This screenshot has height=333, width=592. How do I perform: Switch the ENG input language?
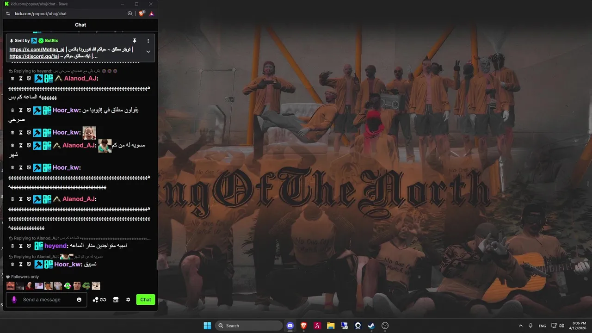(543, 326)
